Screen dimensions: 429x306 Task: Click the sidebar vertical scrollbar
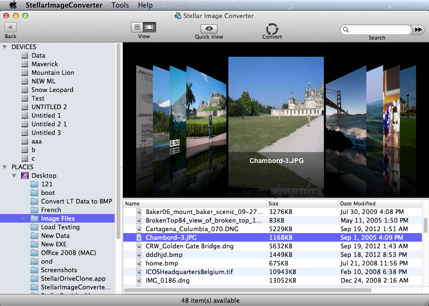point(118,141)
